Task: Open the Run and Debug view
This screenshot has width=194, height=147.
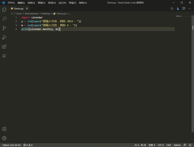Action: (x=4, y=37)
